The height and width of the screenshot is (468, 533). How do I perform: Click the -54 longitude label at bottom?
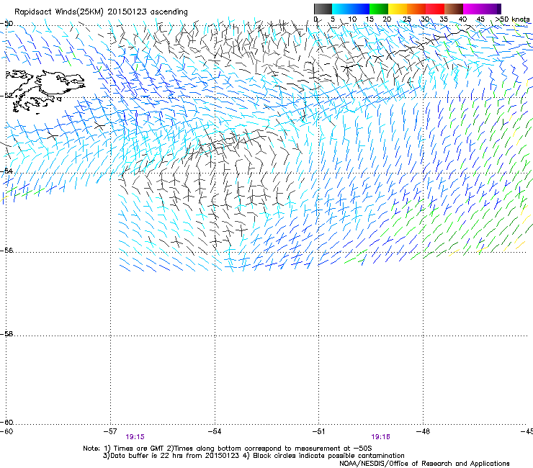pyautogui.click(x=215, y=431)
